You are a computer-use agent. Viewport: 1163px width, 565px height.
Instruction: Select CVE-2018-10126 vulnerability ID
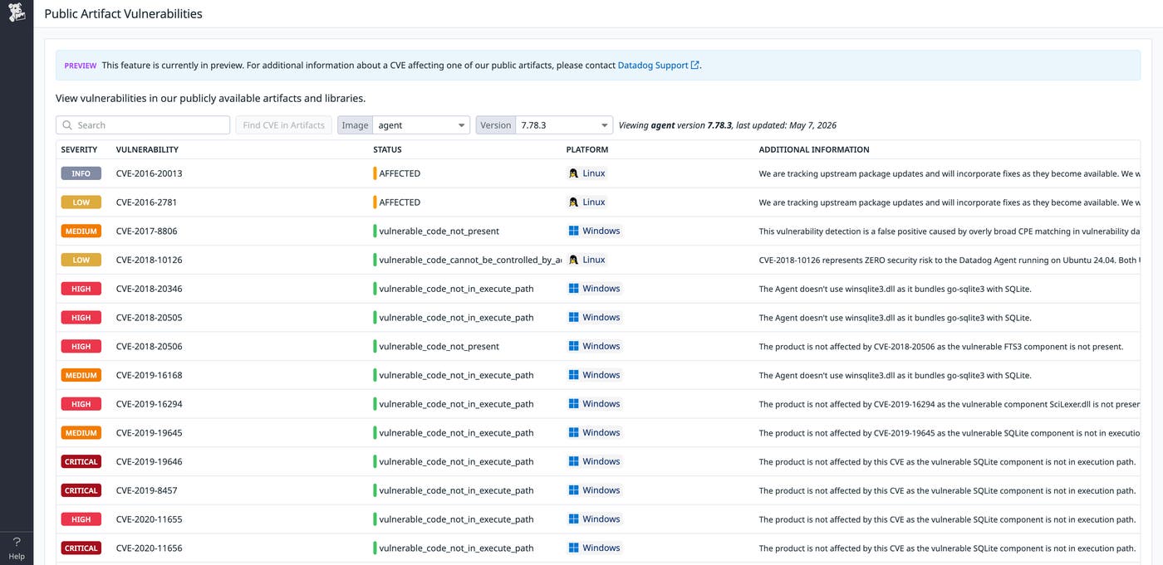150,260
